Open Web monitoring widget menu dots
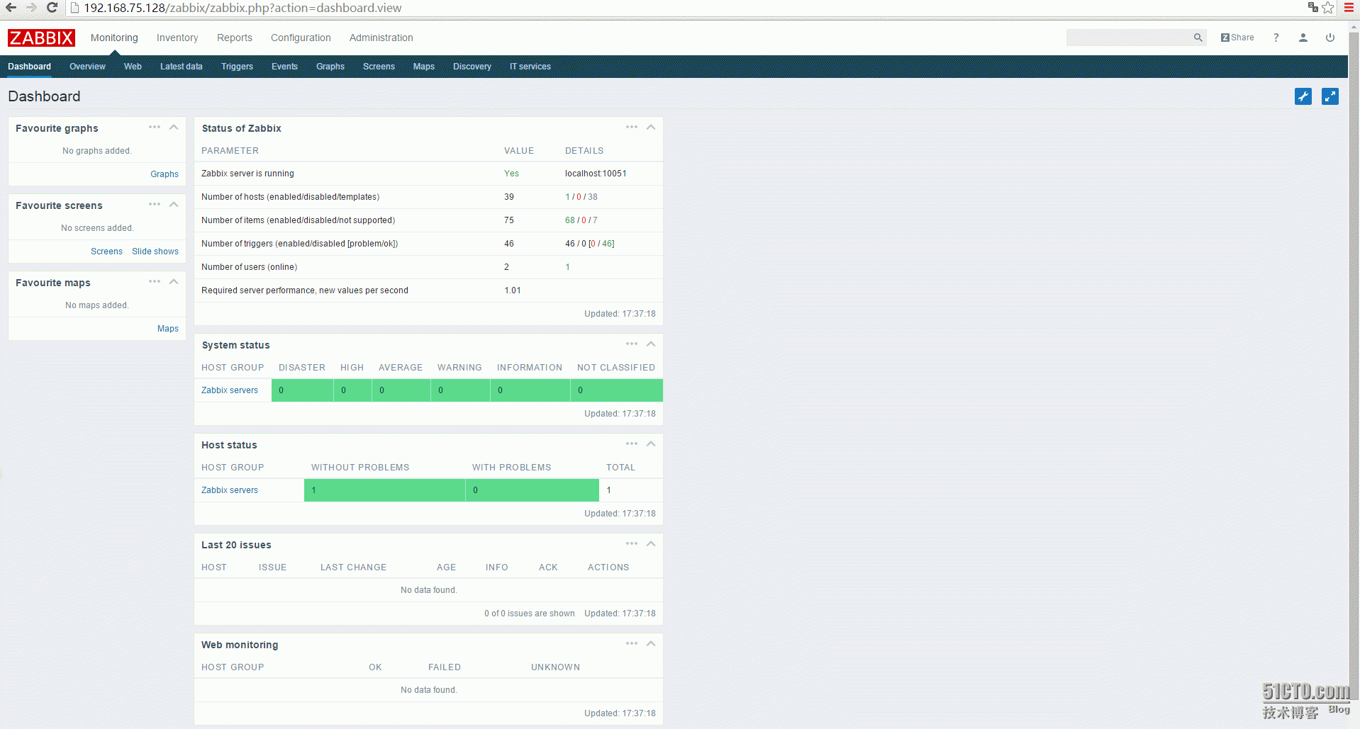Screen dimensions: 1360x729 pos(632,644)
